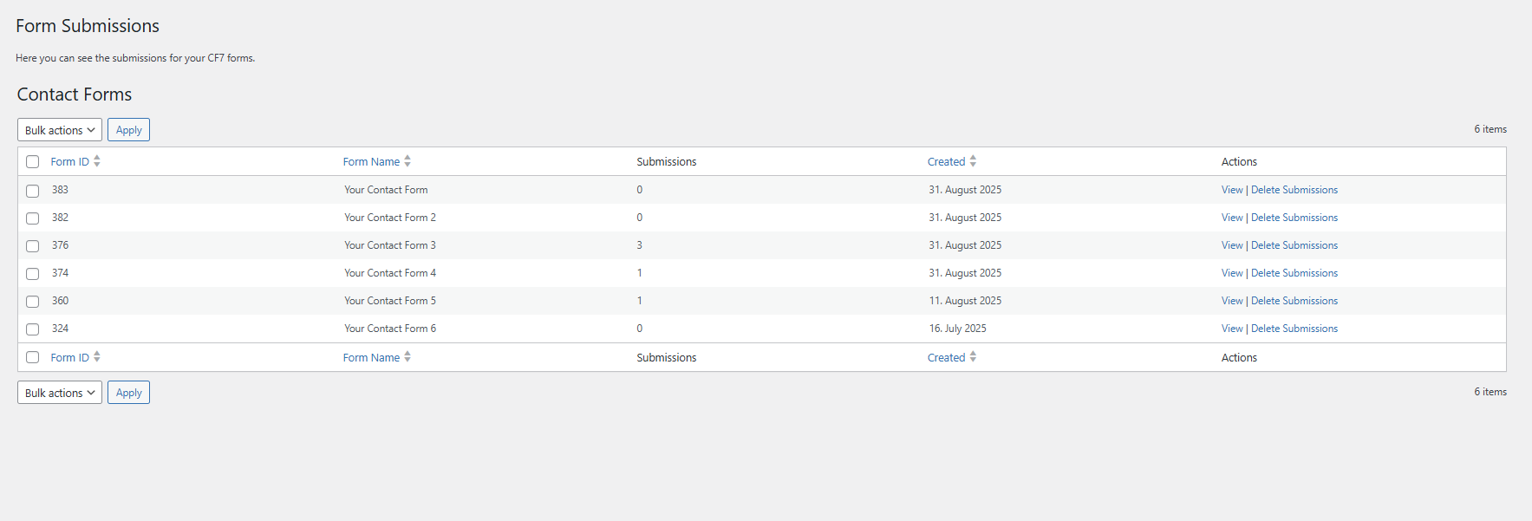Screen dimensions: 1532x521
Task: Click sort arrows beside bottom Form Name footer
Action: (407, 357)
